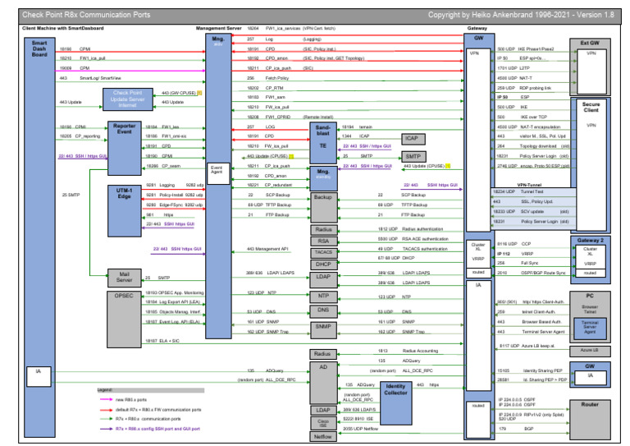This screenshot has height=446, width=630.
Task: Click the magenta new R80.x ports legend arrow
Action: (x=105, y=398)
